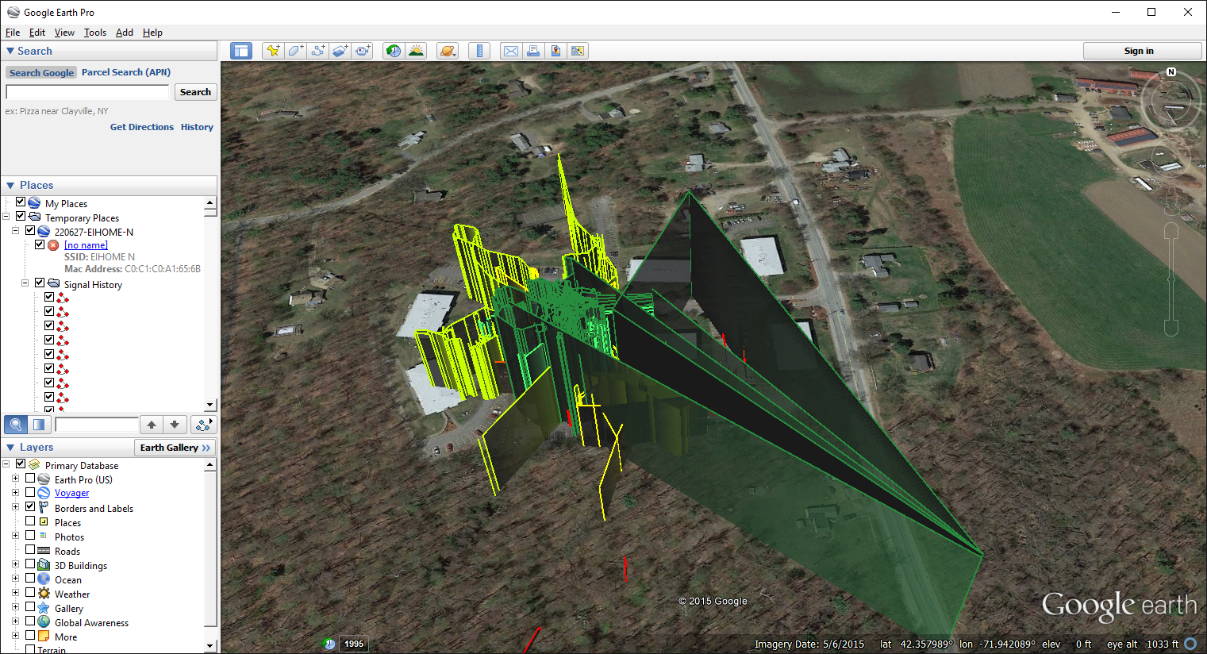Add a path from the toolbar
Viewport: 1207px width, 654px height.
pyautogui.click(x=318, y=51)
